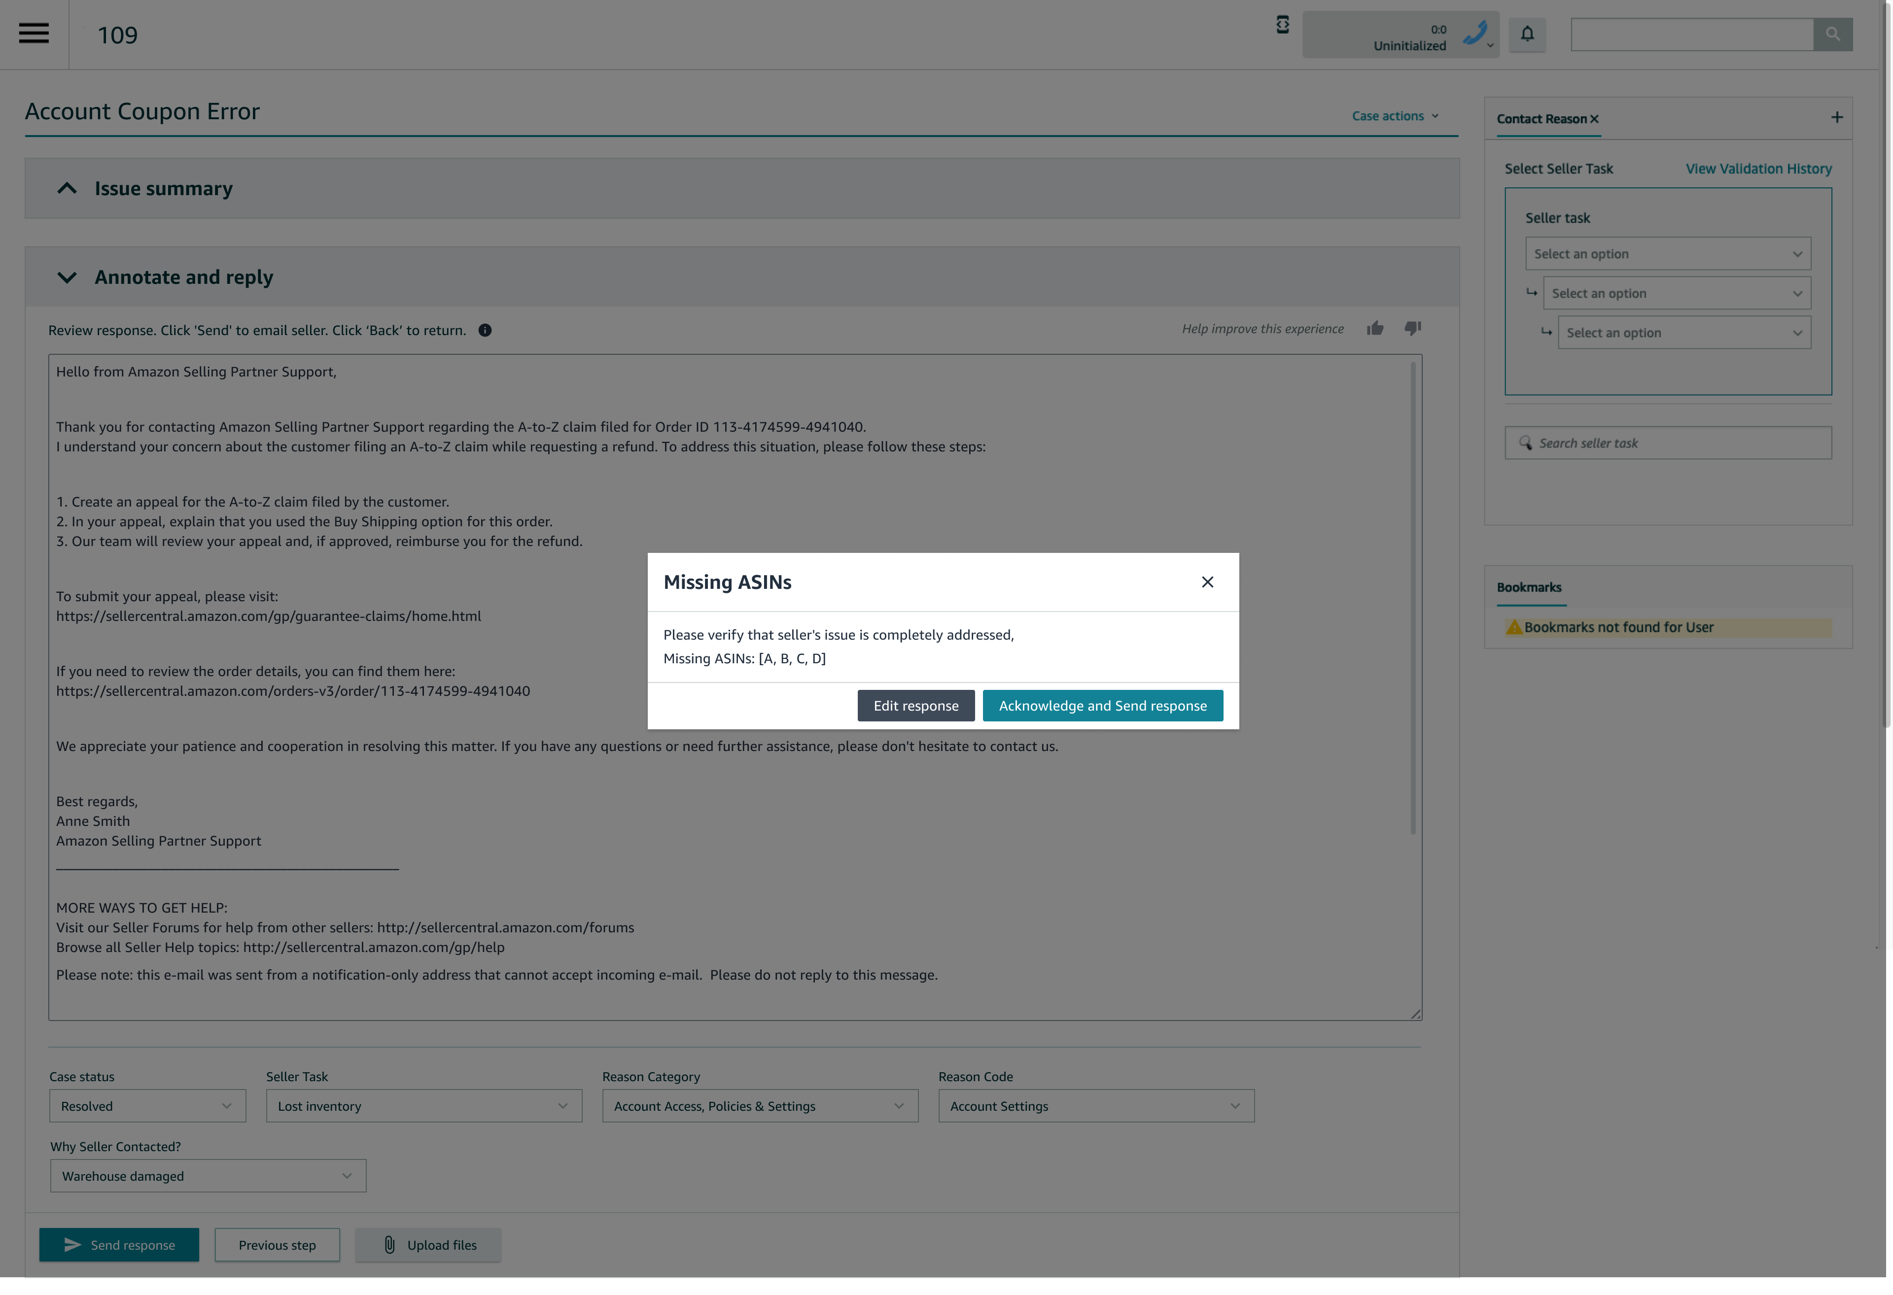1893x1295 pixels.
Task: Give thumbs down on Help improve this experience
Action: 1412,328
